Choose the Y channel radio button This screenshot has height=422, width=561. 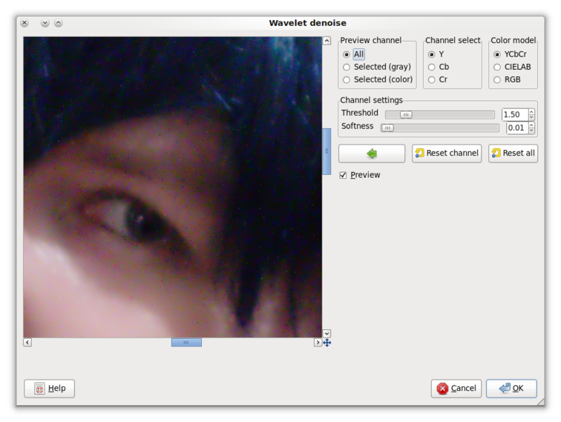click(431, 54)
